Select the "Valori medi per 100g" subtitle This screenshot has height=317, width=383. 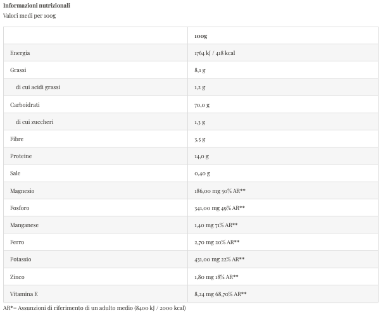[x=30, y=15]
